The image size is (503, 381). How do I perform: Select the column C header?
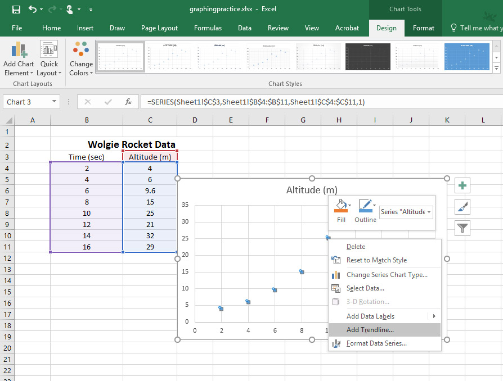coord(150,120)
